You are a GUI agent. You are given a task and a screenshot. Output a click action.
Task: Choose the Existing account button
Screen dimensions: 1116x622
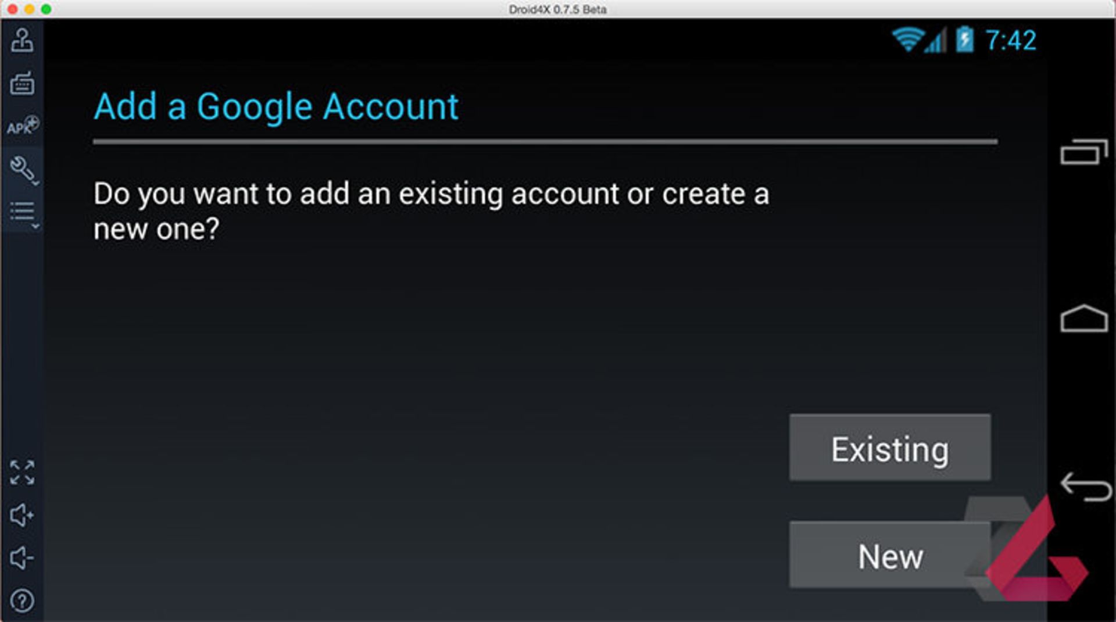click(890, 448)
